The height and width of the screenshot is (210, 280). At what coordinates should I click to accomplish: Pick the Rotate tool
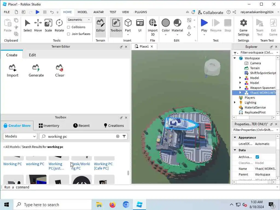point(59,25)
